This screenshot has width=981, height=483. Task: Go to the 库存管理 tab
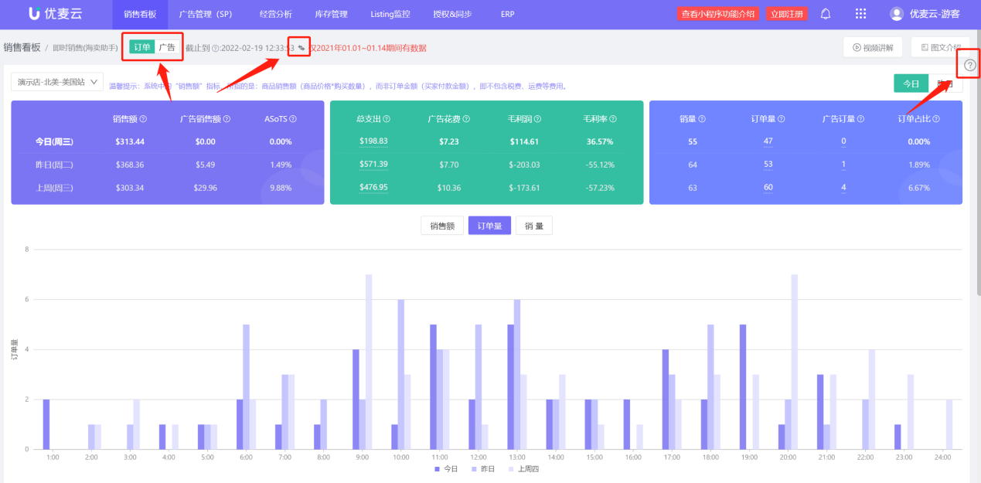(x=331, y=14)
